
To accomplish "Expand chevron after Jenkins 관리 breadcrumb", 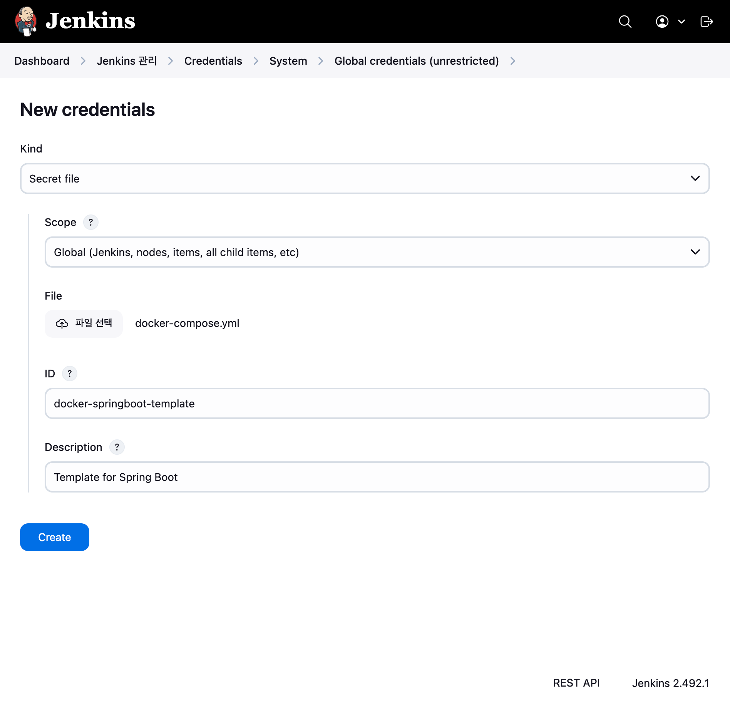I will coord(171,61).
